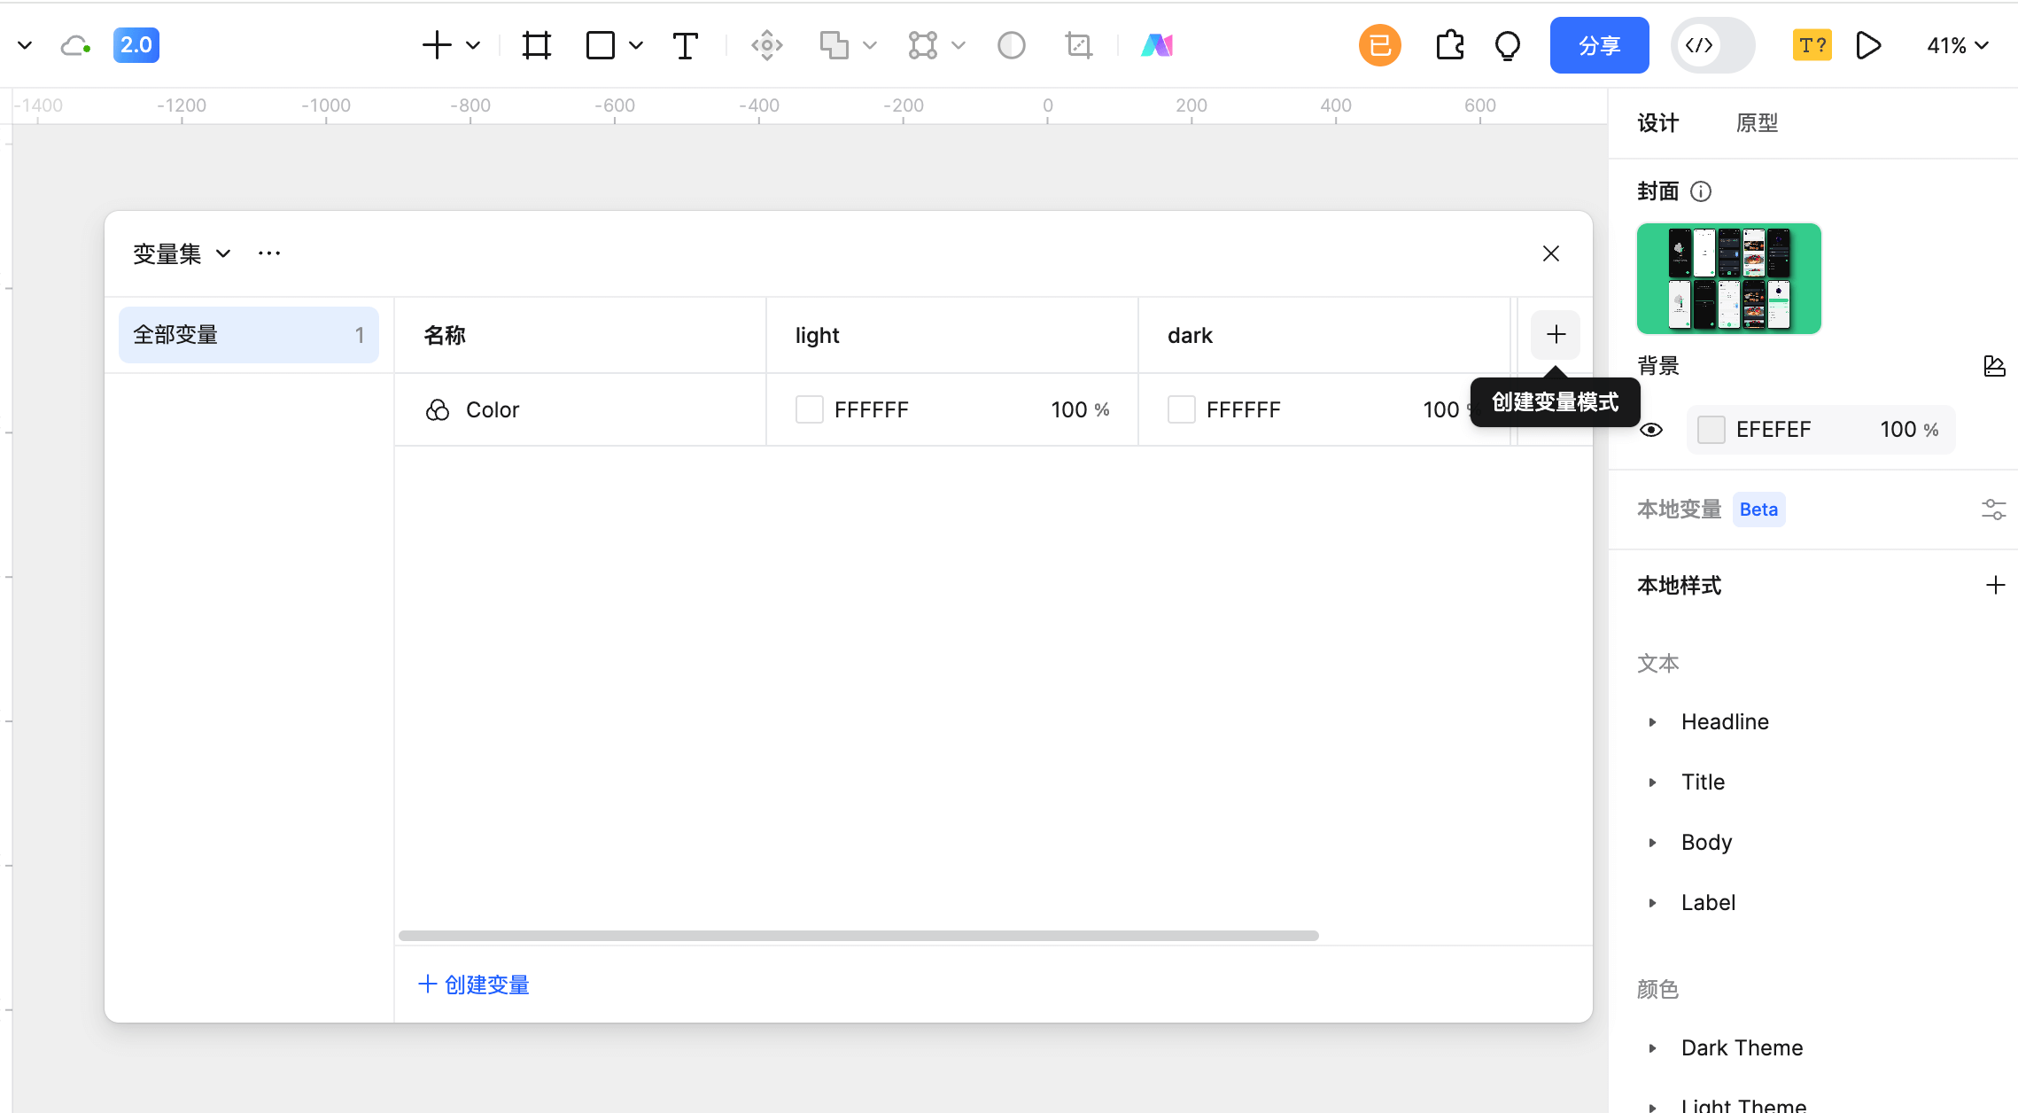Open the main menu chevron at top-left
Viewport: 2018px width, 1113px height.
coord(25,45)
